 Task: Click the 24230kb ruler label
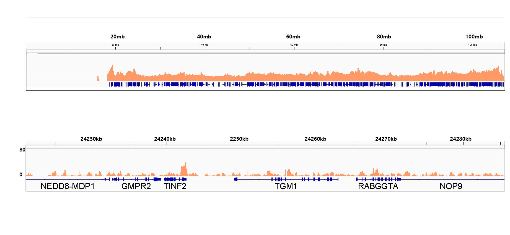(x=91, y=139)
